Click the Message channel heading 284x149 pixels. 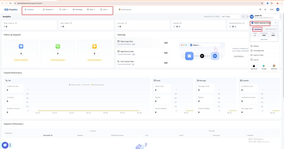tap(201, 81)
